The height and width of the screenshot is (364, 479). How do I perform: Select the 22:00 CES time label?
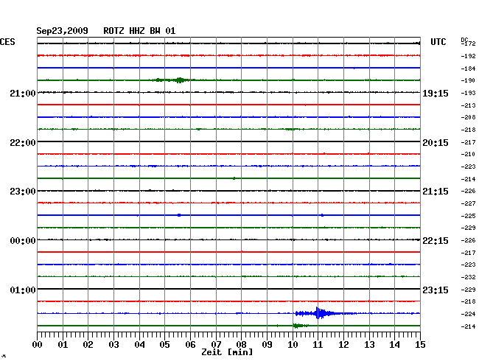pos(23,143)
